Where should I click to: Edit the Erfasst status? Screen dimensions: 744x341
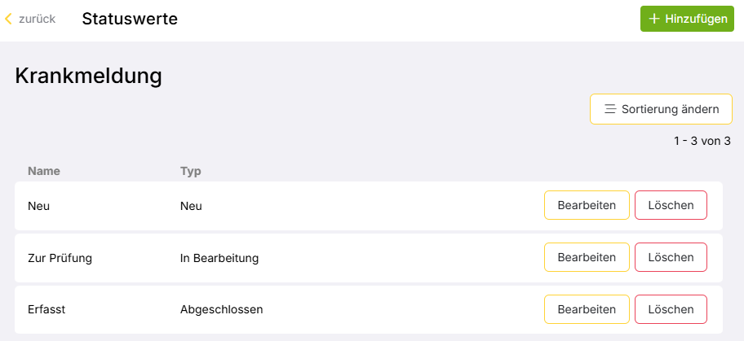586,309
